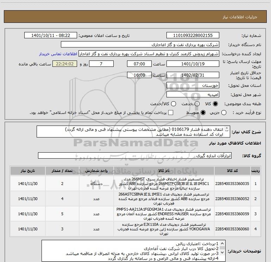271x262 pixels.
Task: Click quantity 5 in row 3
Action: pos(62,214)
